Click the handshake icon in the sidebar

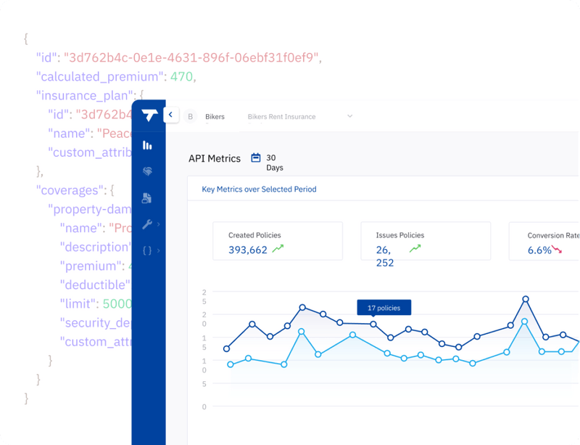pos(148,171)
